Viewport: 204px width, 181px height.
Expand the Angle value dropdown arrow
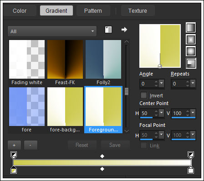coord(161,83)
